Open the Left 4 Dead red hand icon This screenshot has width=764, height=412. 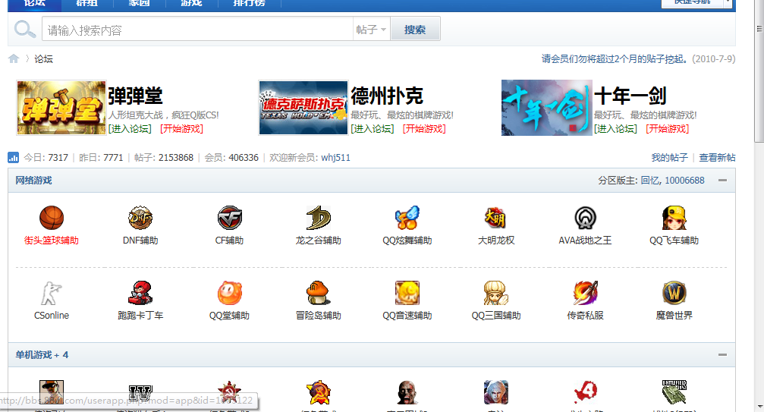(x=585, y=392)
